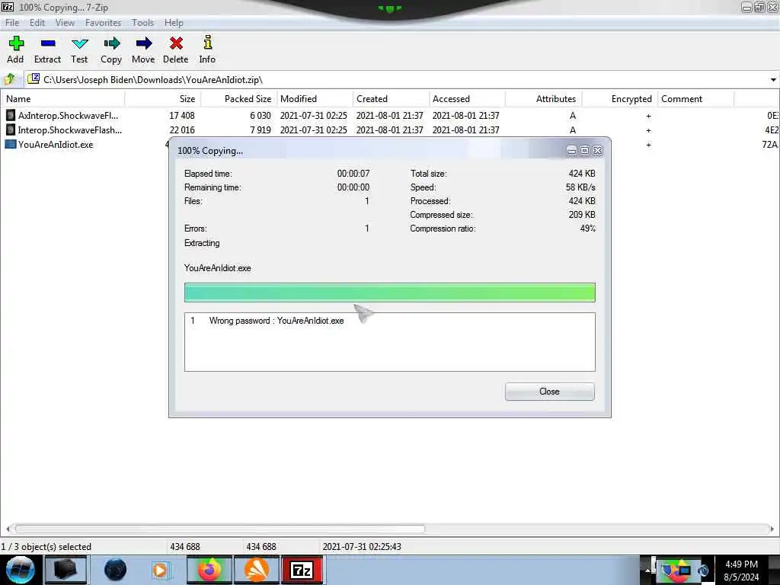This screenshot has width=780, height=585.
Task: Open the Edit menu
Action: pyautogui.click(x=37, y=23)
